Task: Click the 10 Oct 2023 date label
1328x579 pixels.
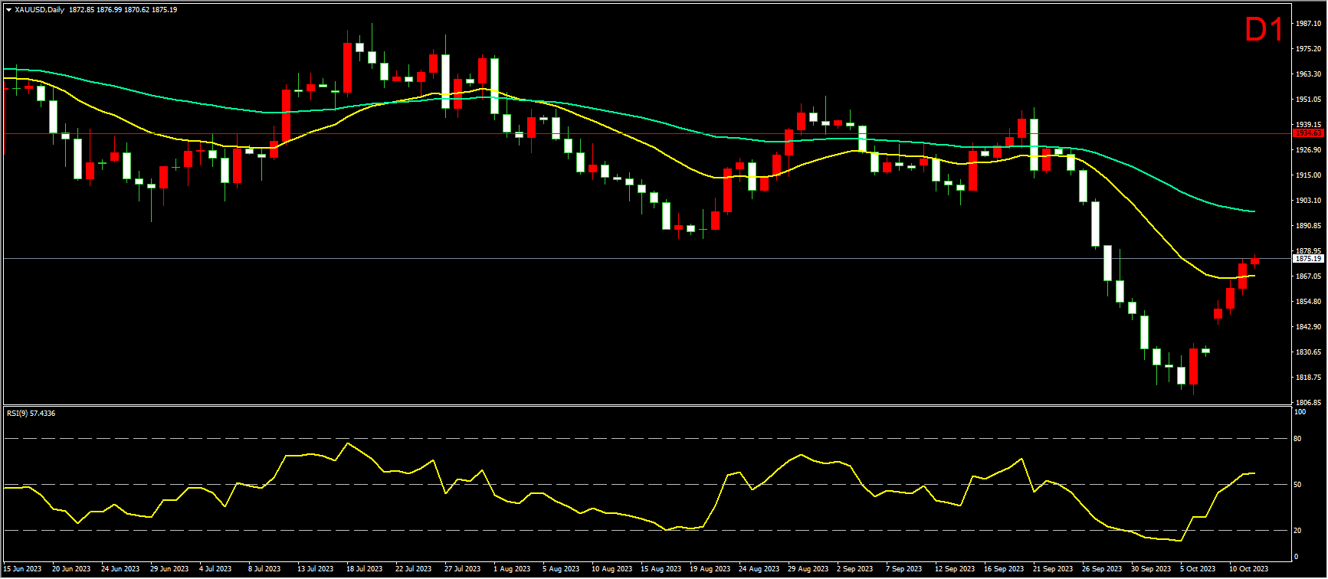Action: [x=1248, y=569]
